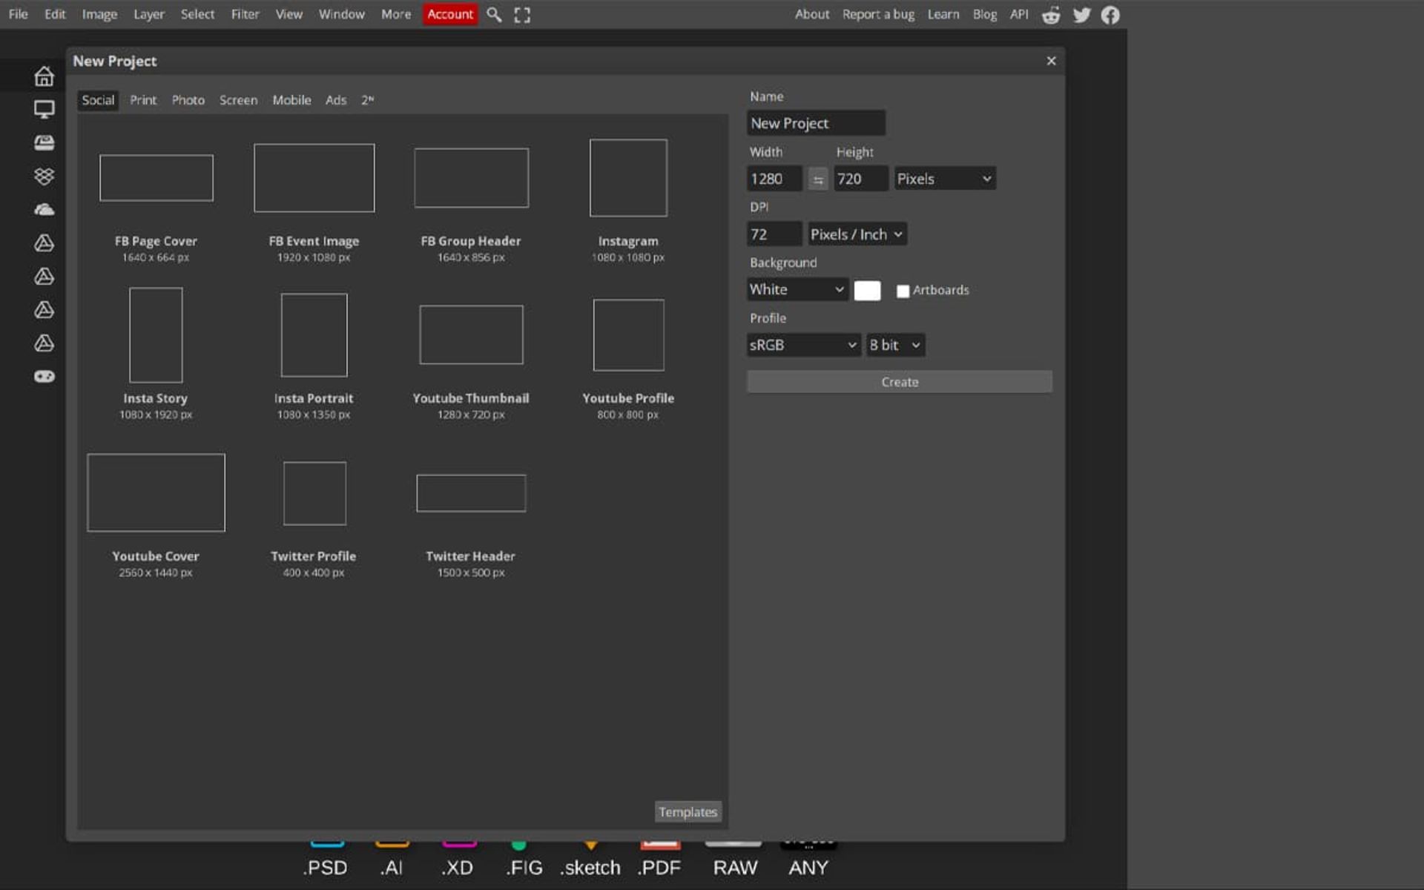
Task: Open the Reddit icon link
Action: (x=1051, y=15)
